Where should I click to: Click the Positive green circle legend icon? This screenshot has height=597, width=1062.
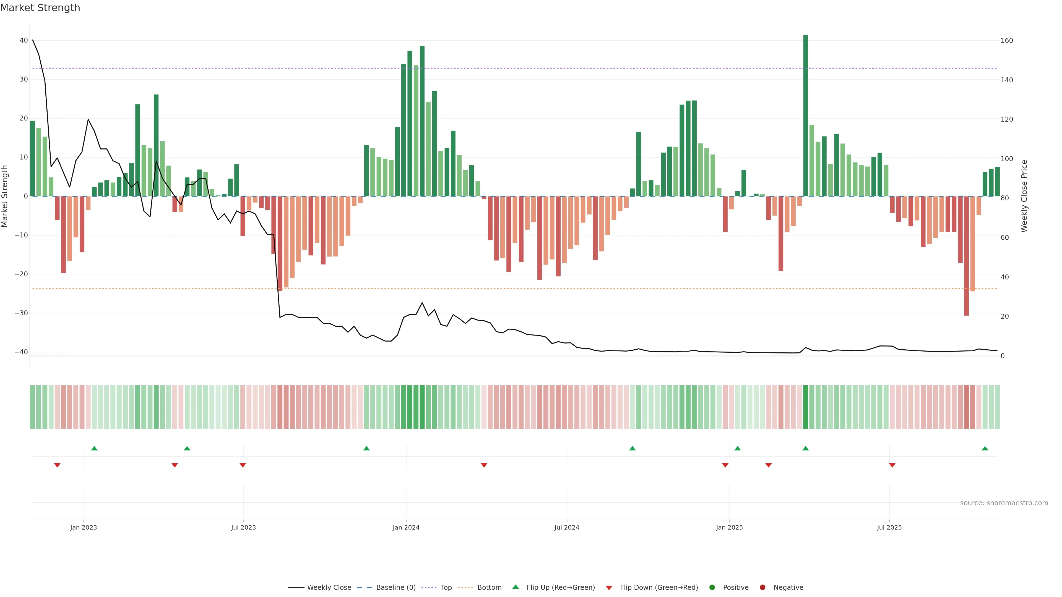pos(712,587)
